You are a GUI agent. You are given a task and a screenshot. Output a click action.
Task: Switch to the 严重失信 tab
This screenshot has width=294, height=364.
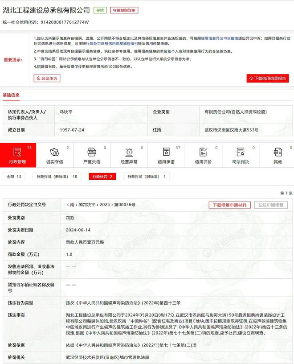tap(92, 155)
